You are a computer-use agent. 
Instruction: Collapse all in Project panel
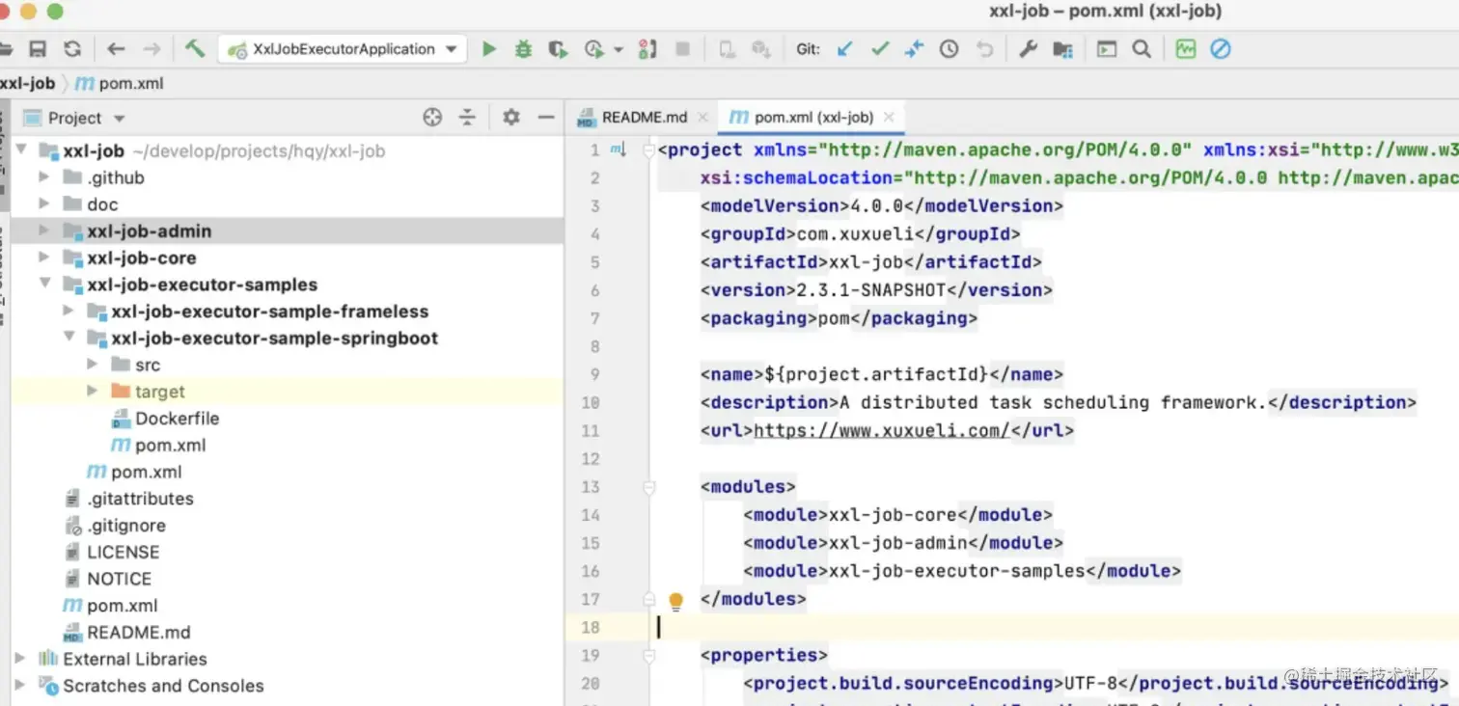pos(467,118)
